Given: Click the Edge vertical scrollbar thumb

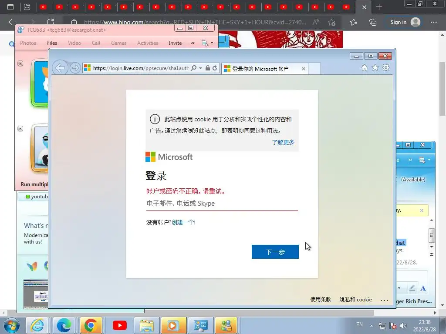Looking at the screenshot, I should tap(443, 89).
